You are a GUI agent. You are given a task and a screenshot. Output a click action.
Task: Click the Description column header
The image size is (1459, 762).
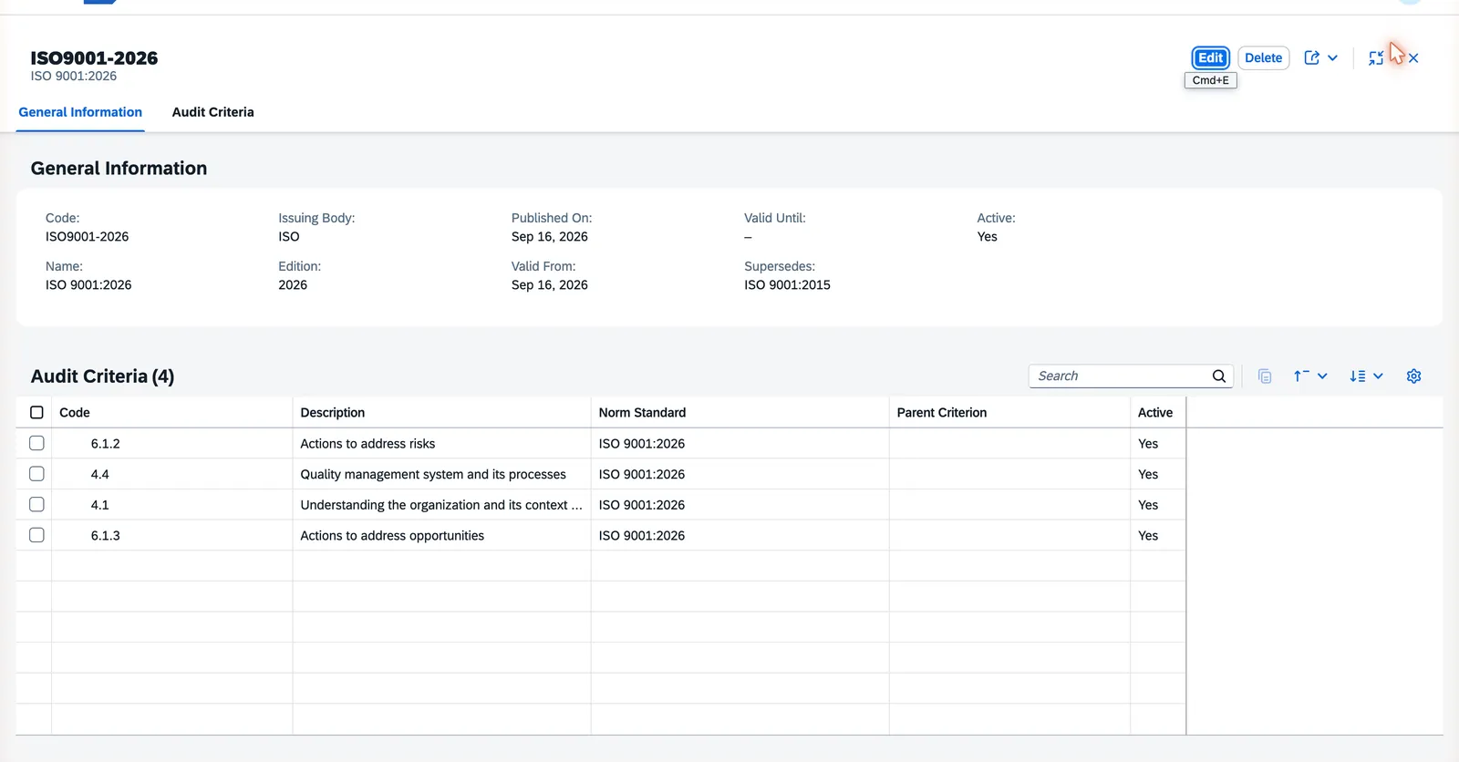coord(441,412)
